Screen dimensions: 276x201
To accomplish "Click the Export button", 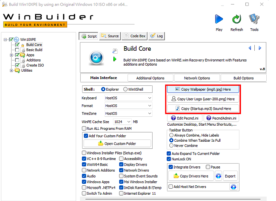I will coord(230,176).
